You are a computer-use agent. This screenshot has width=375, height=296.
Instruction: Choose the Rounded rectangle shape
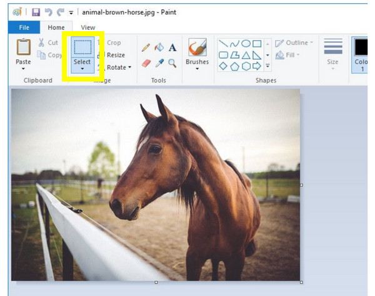(223, 55)
